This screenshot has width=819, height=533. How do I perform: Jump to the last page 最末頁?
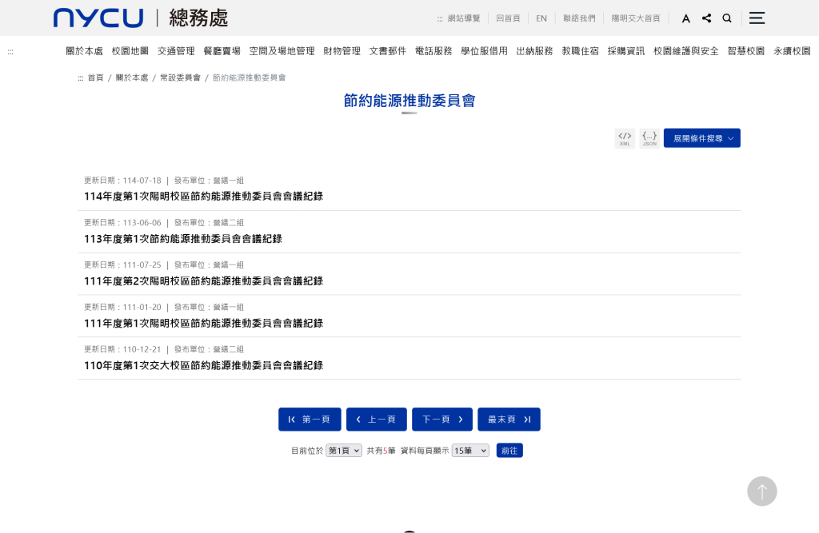tap(509, 420)
